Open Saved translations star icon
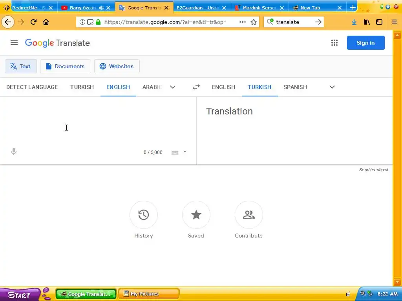402x301 pixels. [196, 215]
